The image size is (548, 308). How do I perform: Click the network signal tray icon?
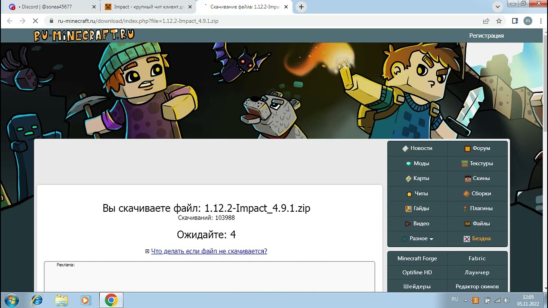(x=497, y=300)
